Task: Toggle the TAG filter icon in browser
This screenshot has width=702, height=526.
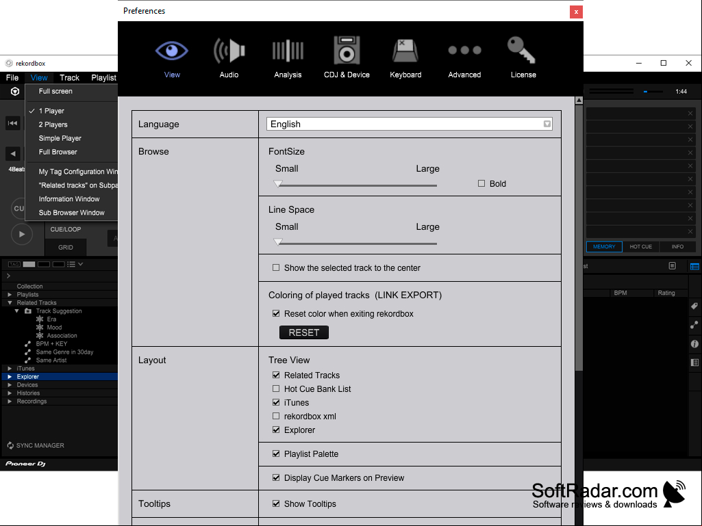Action: [x=14, y=264]
